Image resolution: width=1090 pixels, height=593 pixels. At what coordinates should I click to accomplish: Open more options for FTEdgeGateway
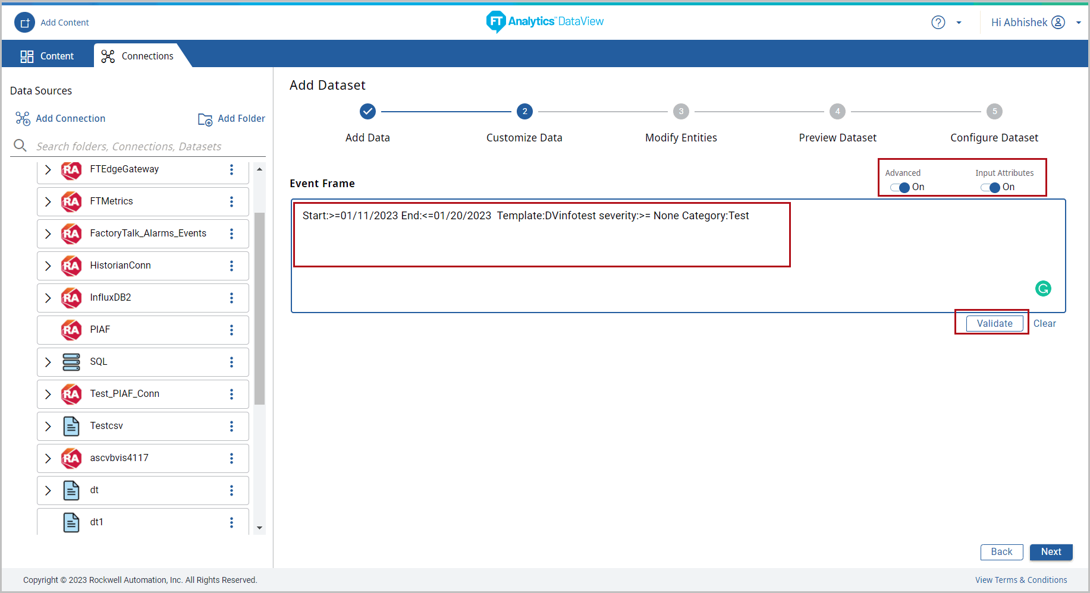click(x=231, y=170)
